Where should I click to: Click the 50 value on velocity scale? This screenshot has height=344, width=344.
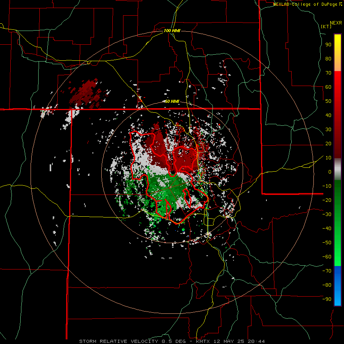[x=328, y=101]
